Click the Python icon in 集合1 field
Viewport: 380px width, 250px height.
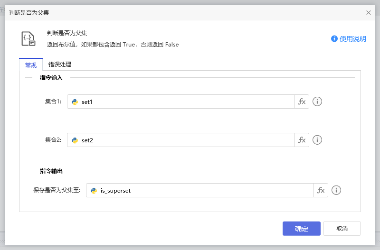point(75,102)
